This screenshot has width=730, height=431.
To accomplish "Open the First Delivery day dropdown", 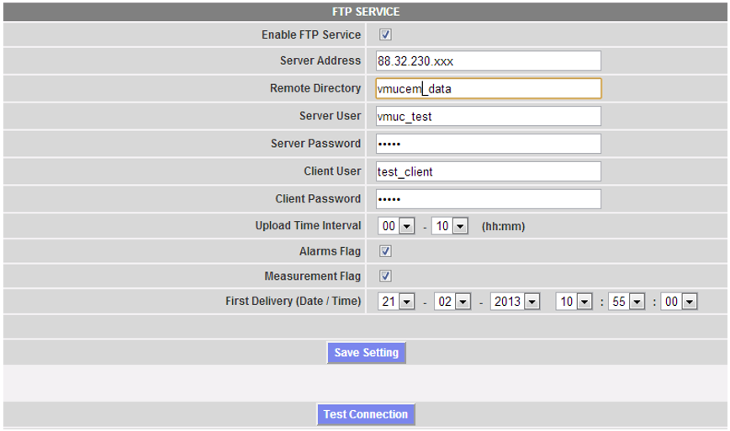I will (397, 302).
